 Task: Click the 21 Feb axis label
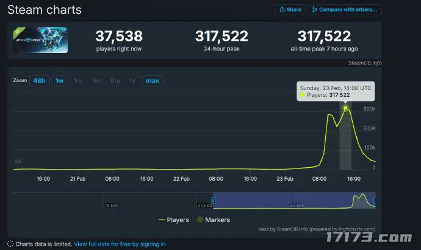point(77,179)
